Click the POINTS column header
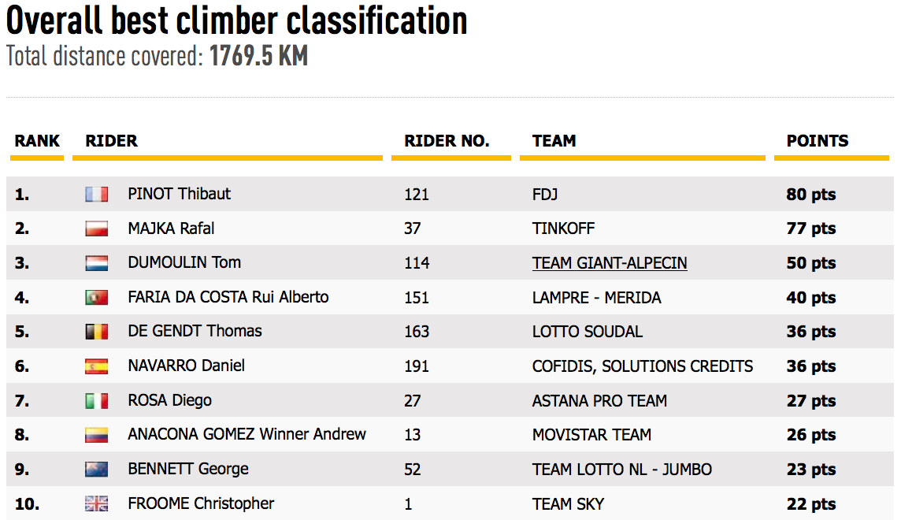Screen dimensions: 901x520 (818, 141)
